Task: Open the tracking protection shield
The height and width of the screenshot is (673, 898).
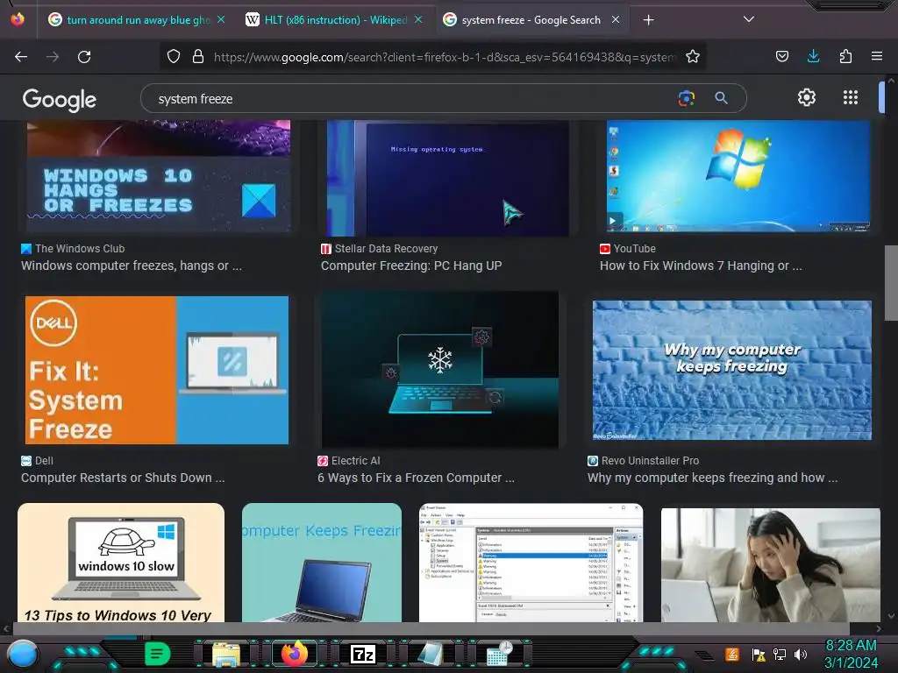Action: point(174,57)
